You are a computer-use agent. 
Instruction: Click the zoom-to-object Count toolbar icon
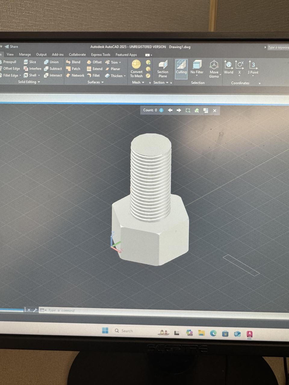click(188, 110)
